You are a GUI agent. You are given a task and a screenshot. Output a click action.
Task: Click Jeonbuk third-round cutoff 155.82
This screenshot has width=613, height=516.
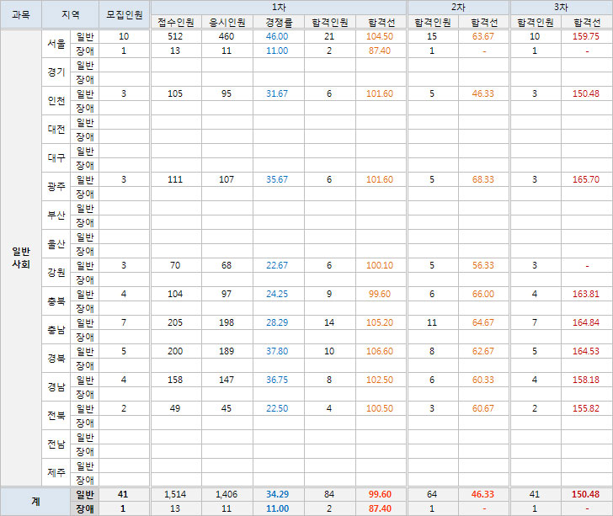click(x=586, y=408)
